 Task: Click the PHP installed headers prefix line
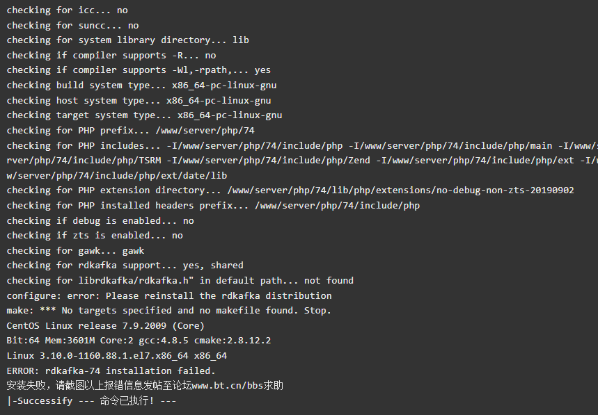click(213, 206)
